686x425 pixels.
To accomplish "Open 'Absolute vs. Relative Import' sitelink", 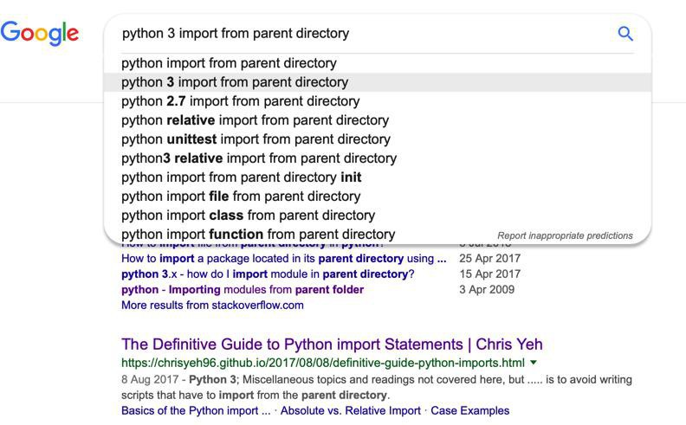I will click(351, 410).
